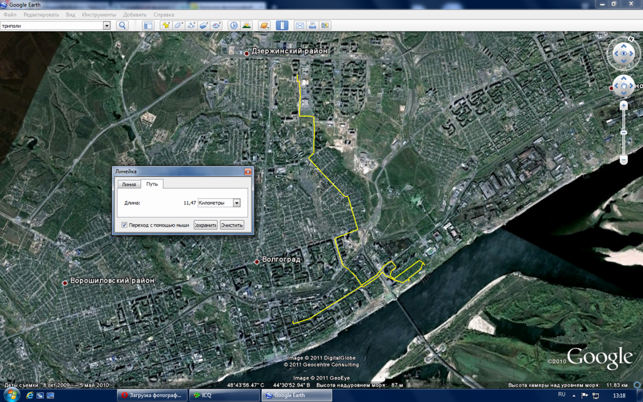Image resolution: width=643 pixels, height=402 pixels.
Task: Look left with the eye control arrow
Action: [x=615, y=53]
